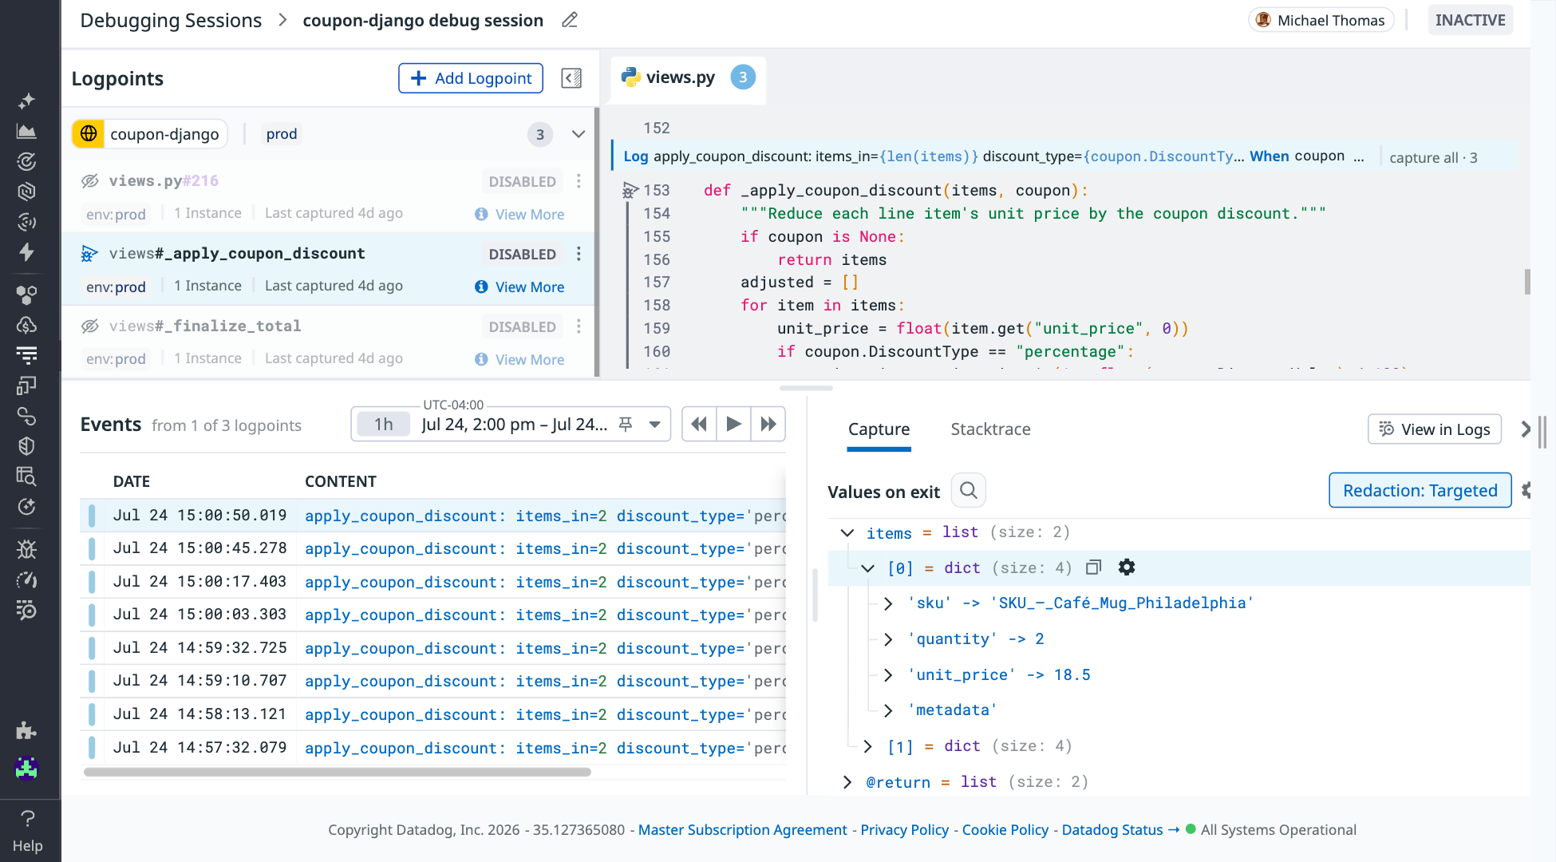Collapse the [0] dict tree node
1556x862 pixels.
[x=868, y=568]
